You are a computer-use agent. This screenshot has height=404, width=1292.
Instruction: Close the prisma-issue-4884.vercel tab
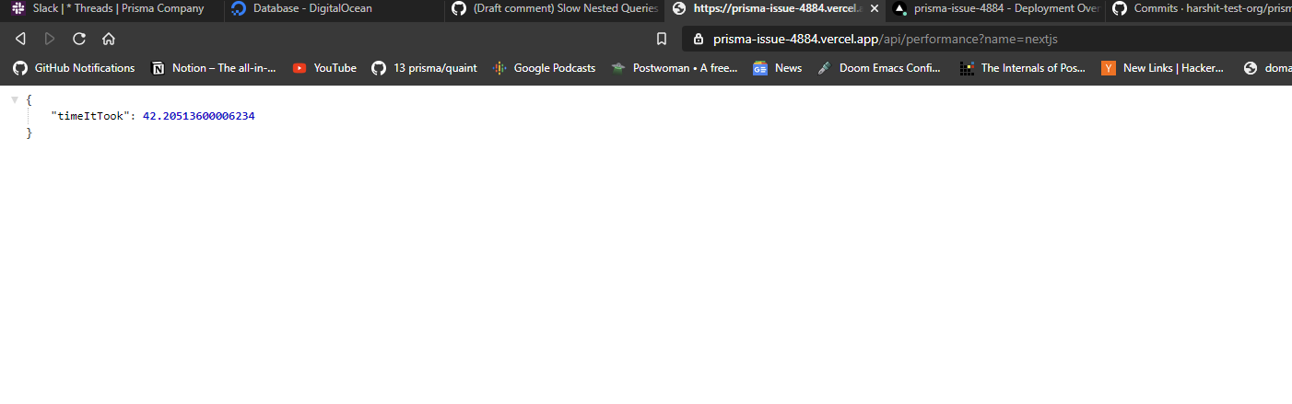pyautogui.click(x=874, y=8)
